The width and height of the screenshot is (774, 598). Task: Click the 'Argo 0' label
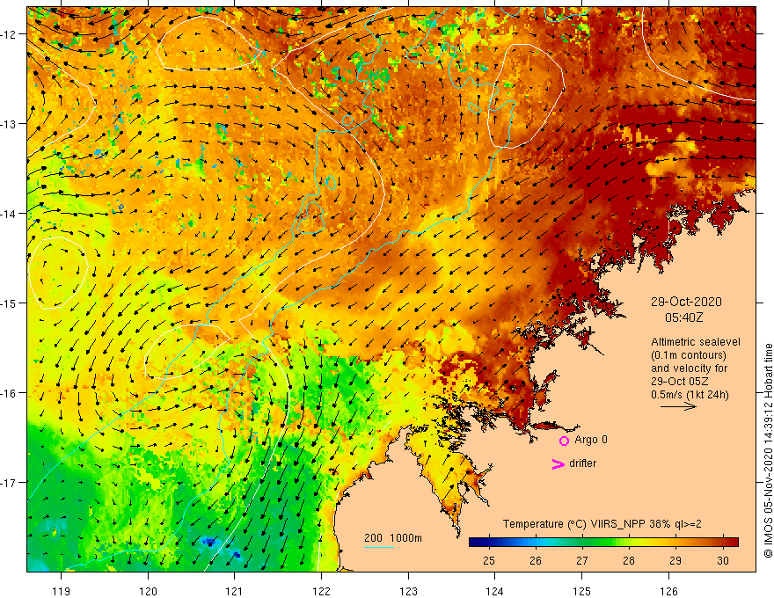591,440
